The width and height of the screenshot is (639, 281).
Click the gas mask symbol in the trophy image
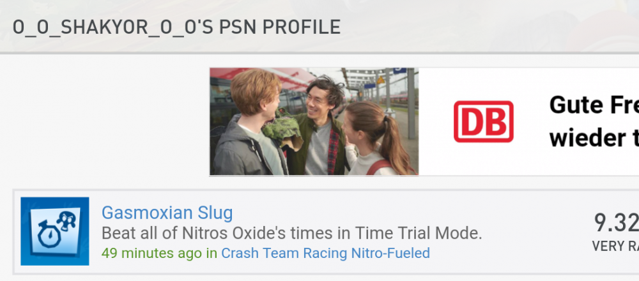pos(67,222)
